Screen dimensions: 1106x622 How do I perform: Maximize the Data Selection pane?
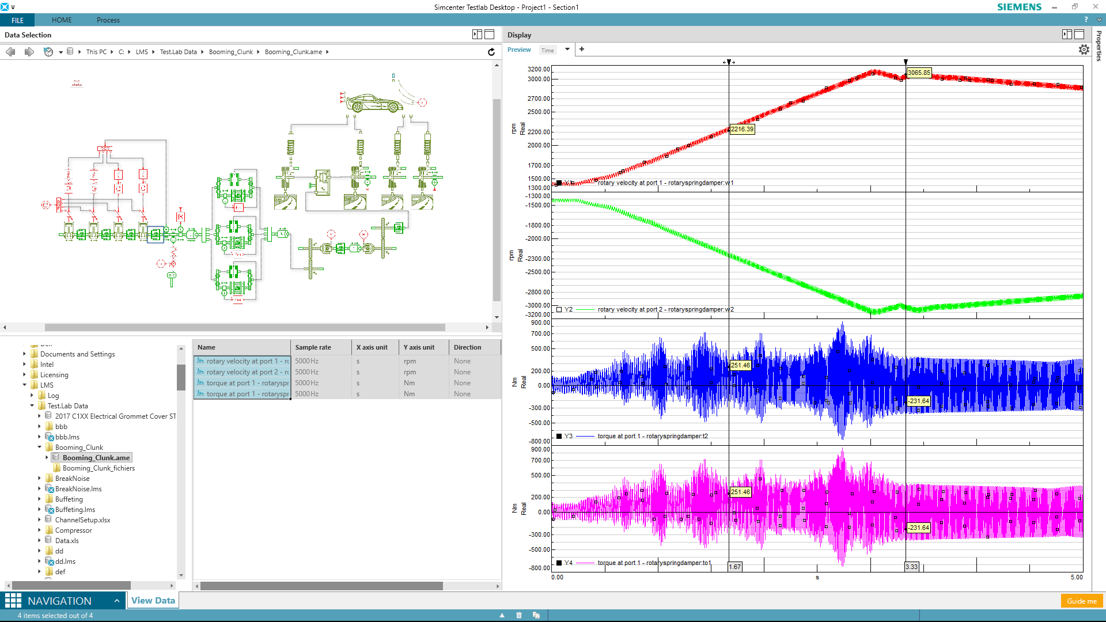[x=490, y=35]
